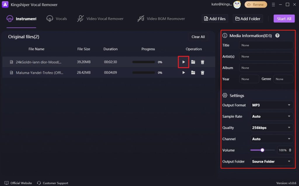Open the Video Vocal Remover tab
Screen dimensions: 299x186
click(100, 19)
